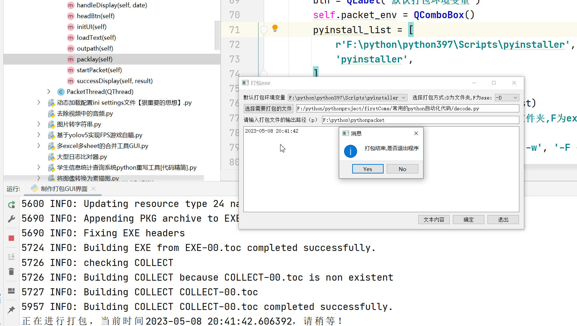The width and height of the screenshot is (577, 326).
Task: Select 去除视频中的音频.py in the tree
Action: pos(85,114)
